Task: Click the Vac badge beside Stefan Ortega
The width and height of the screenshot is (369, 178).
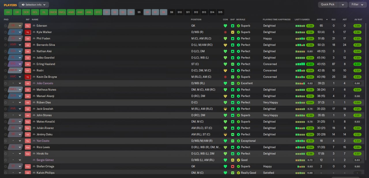Action: pos(28,167)
